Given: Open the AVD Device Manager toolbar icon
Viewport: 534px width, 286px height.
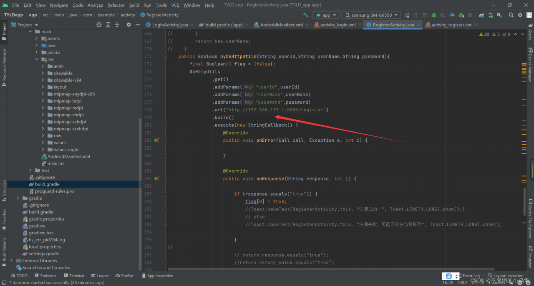Looking at the screenshot, I should [x=491, y=15].
